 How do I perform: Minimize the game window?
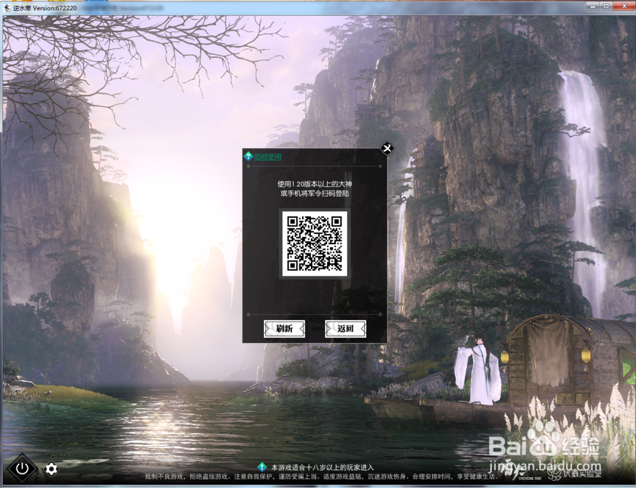[x=594, y=6]
